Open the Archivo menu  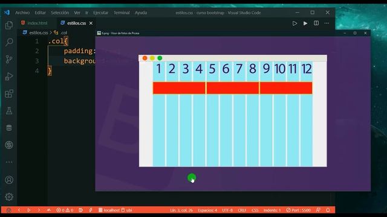pos(22,13)
